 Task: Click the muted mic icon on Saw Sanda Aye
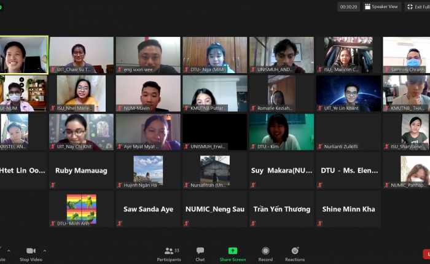[119, 223]
